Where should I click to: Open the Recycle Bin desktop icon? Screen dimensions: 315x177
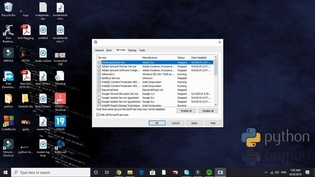point(8,9)
